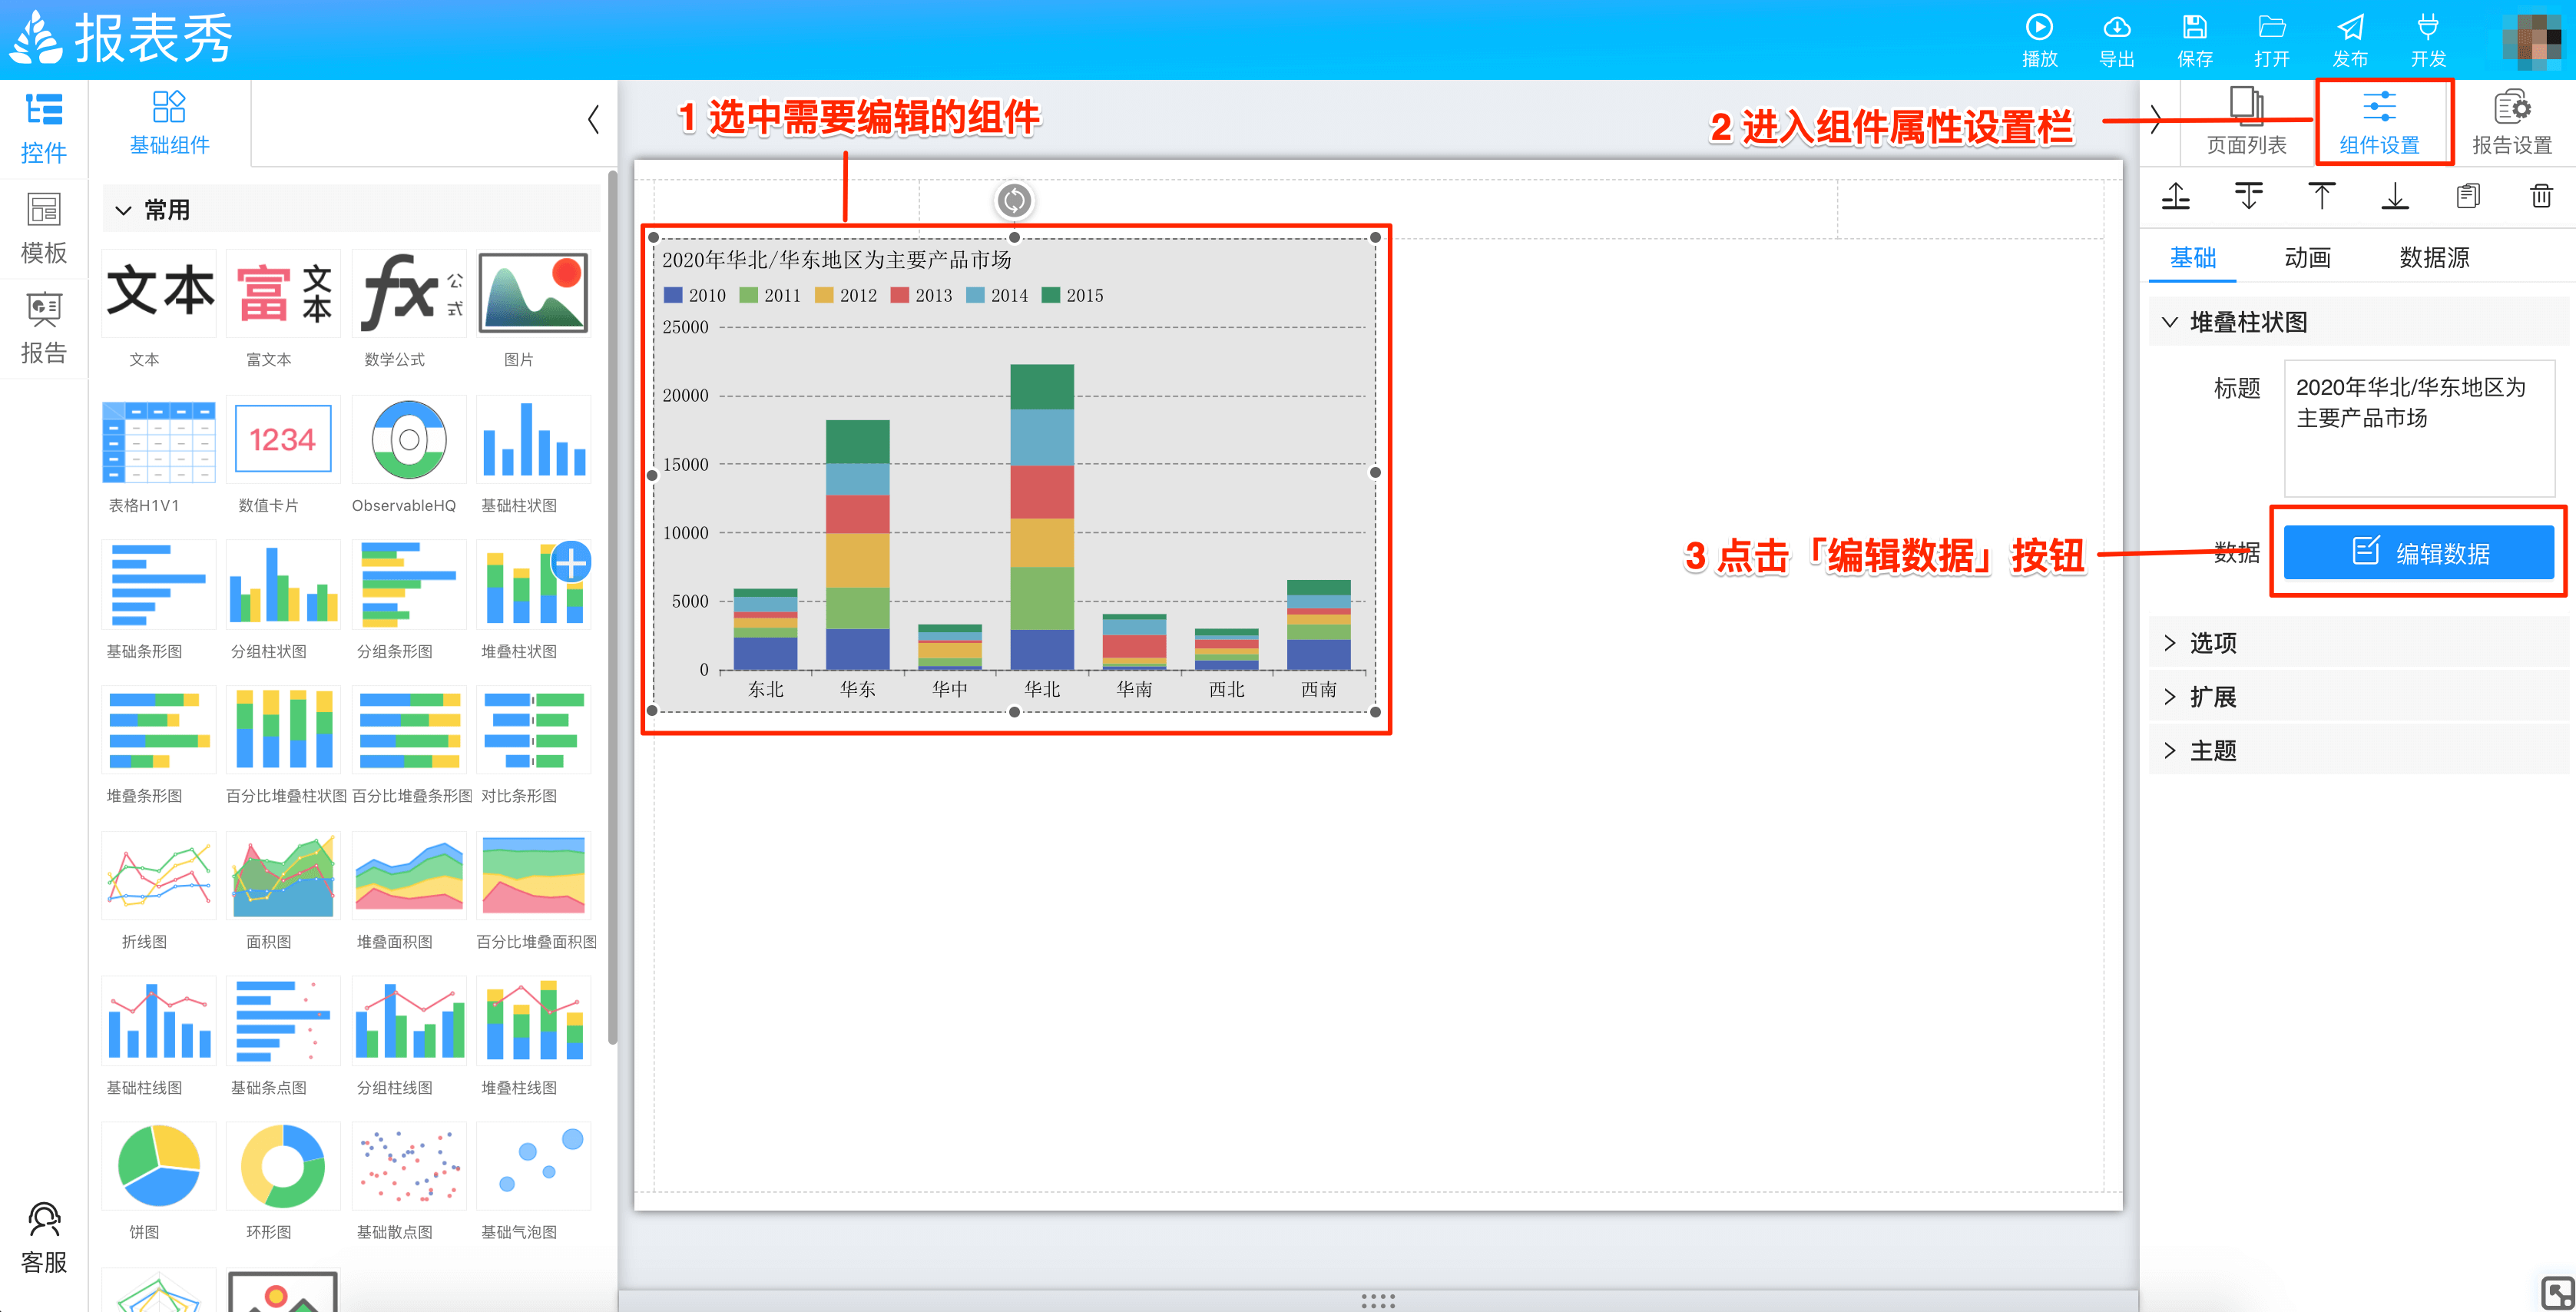Add the 数值卡片 component
Viewport: 2576px width, 1312px height.
(x=283, y=440)
